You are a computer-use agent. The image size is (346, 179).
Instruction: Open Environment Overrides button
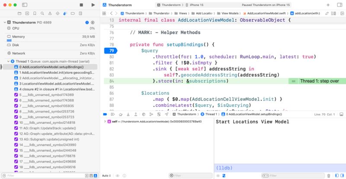click(159, 114)
